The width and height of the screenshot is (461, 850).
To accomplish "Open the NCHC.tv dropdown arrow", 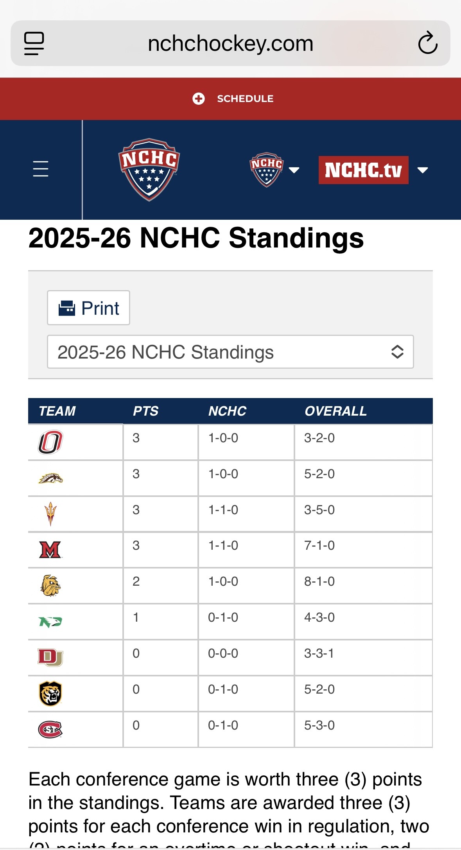I will (x=423, y=170).
